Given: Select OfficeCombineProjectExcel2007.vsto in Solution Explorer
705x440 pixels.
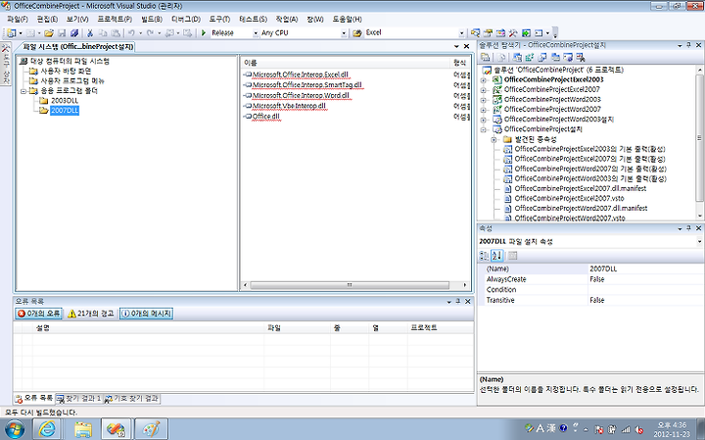Looking at the screenshot, I should [569, 198].
